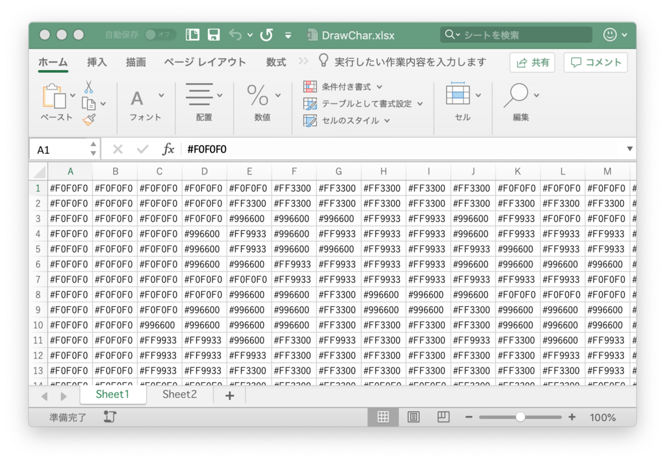
Task: Show more ribbon tabs with double chevron
Action: pos(303,62)
